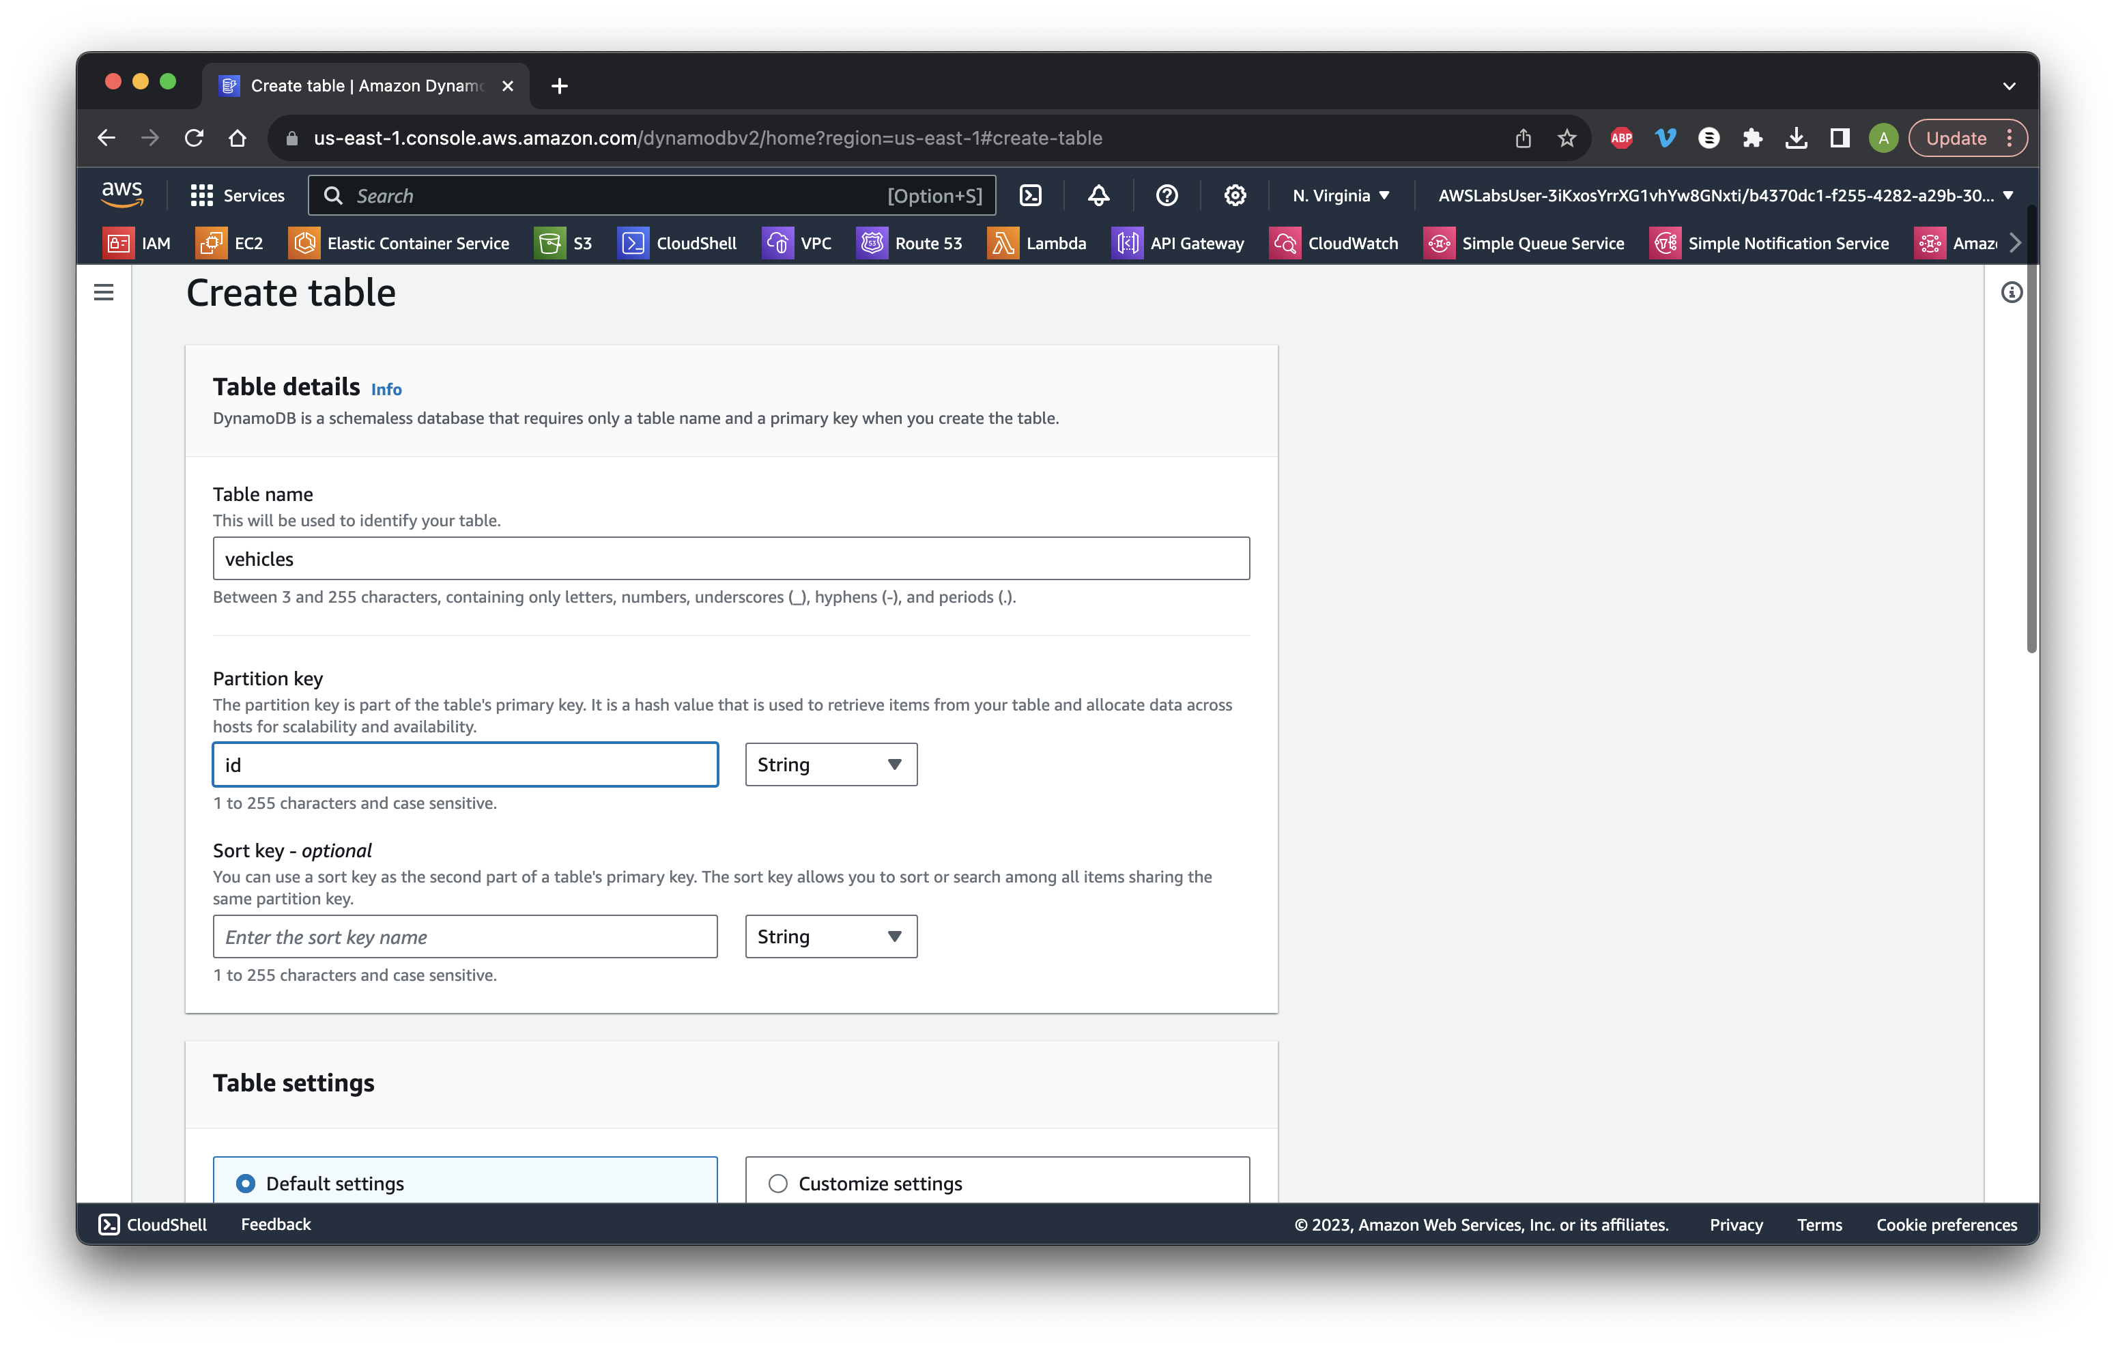Show more favorites with the right chevron
This screenshot has width=2116, height=1346.
[x=2016, y=244]
